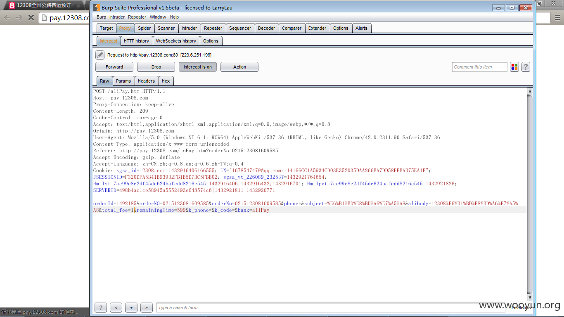Forward the intercepted request
This screenshot has height=317, width=564.
pos(114,67)
